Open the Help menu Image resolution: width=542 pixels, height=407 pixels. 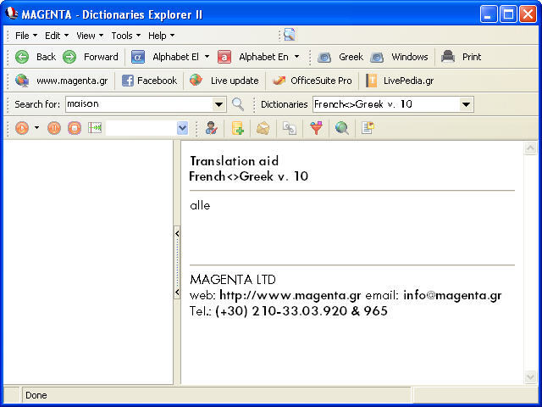coord(162,36)
